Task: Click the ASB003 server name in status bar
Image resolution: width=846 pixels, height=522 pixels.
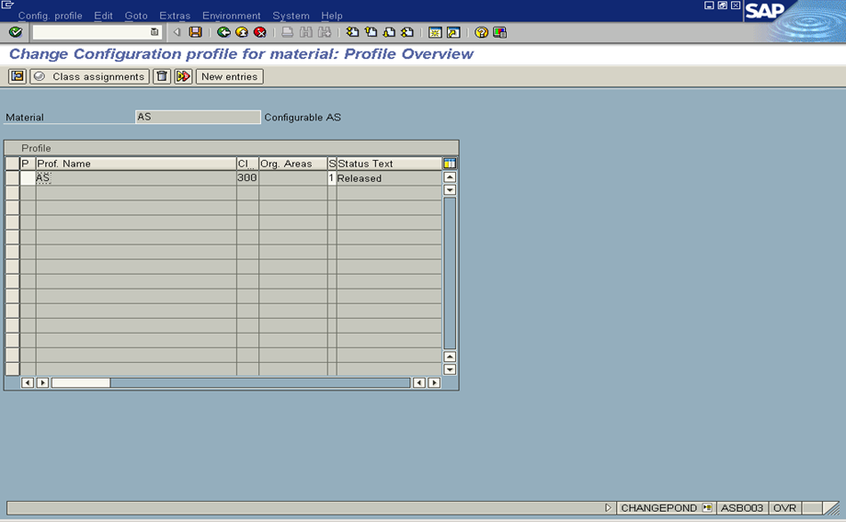Action: [742, 508]
